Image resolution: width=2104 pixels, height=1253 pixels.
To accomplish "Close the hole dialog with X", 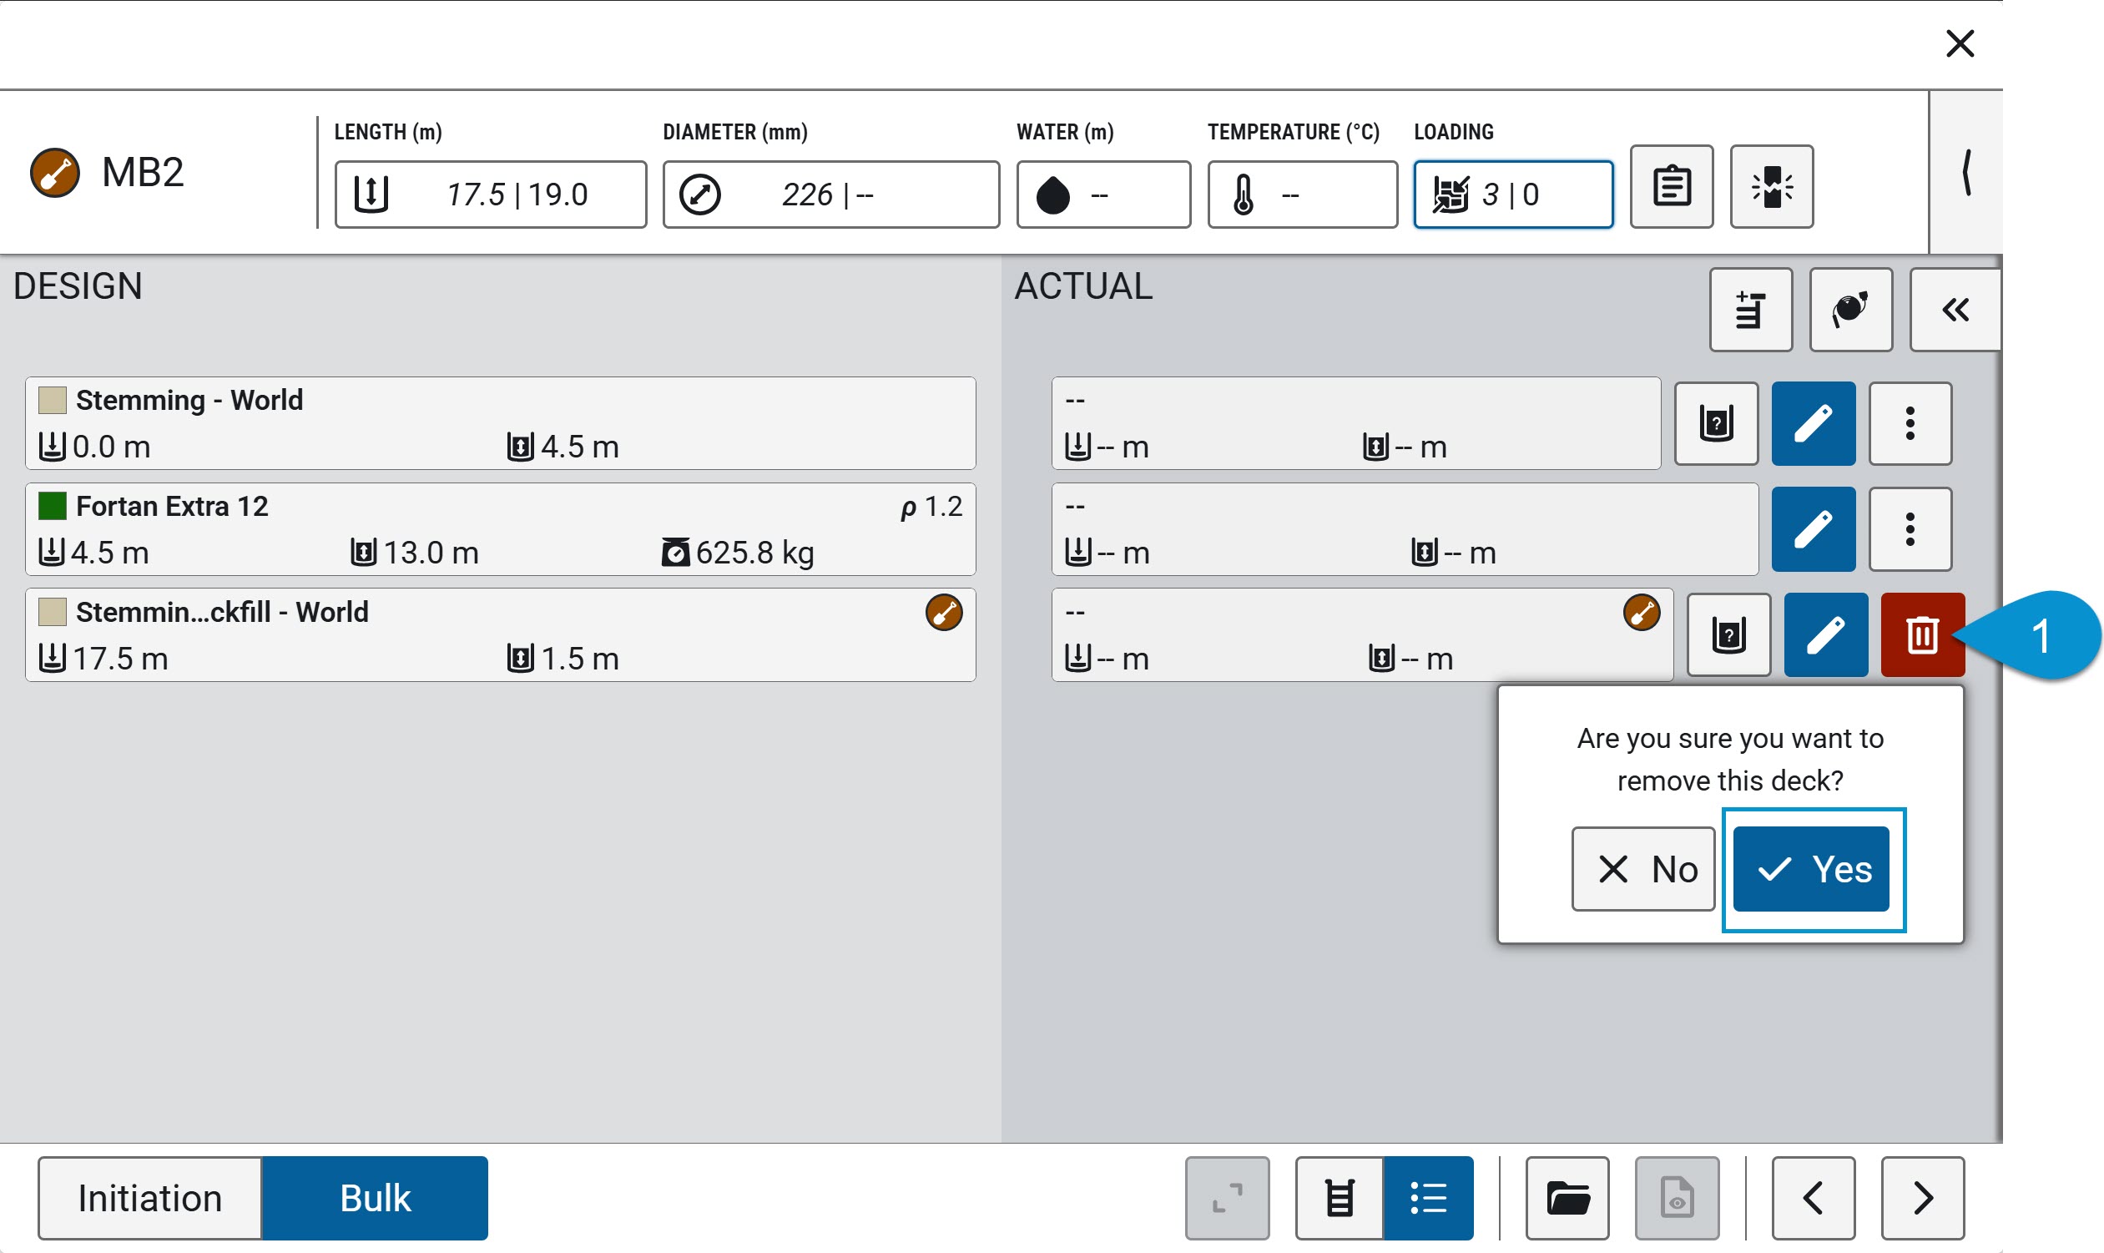I will (1960, 43).
